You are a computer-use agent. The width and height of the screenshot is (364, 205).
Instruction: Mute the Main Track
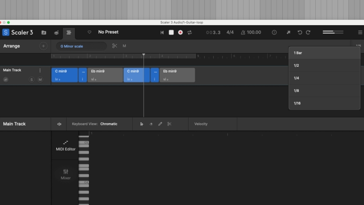(x=40, y=80)
